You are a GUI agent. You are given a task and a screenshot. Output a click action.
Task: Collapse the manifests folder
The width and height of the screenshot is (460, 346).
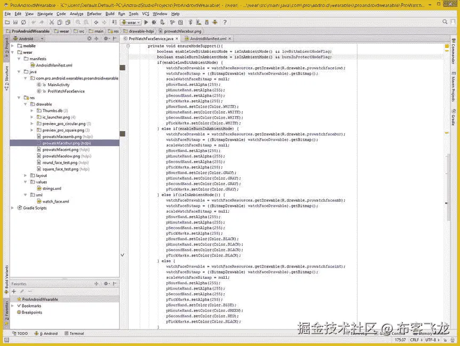[x=19, y=59]
